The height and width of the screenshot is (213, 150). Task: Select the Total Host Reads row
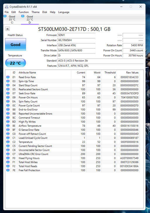click(x=73, y=166)
